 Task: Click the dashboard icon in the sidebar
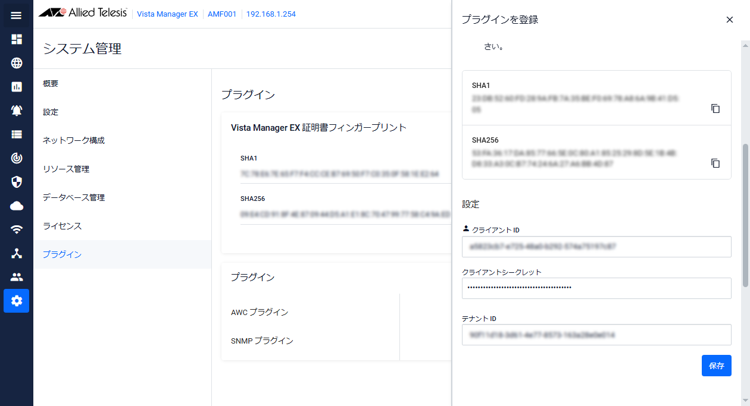point(16,39)
